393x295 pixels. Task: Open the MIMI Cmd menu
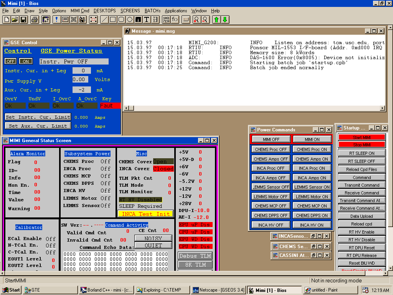coord(80,11)
